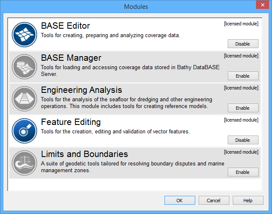The width and height of the screenshot is (272, 214).
Task: Enable the Engineering Analysis module
Action: [x=242, y=108]
